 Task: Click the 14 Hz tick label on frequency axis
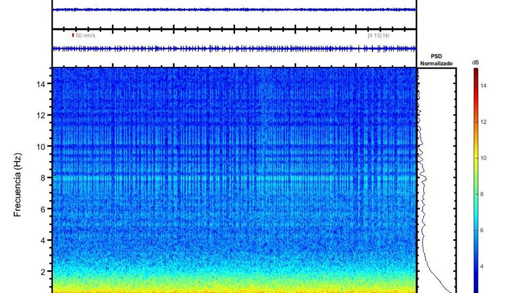pos(41,84)
